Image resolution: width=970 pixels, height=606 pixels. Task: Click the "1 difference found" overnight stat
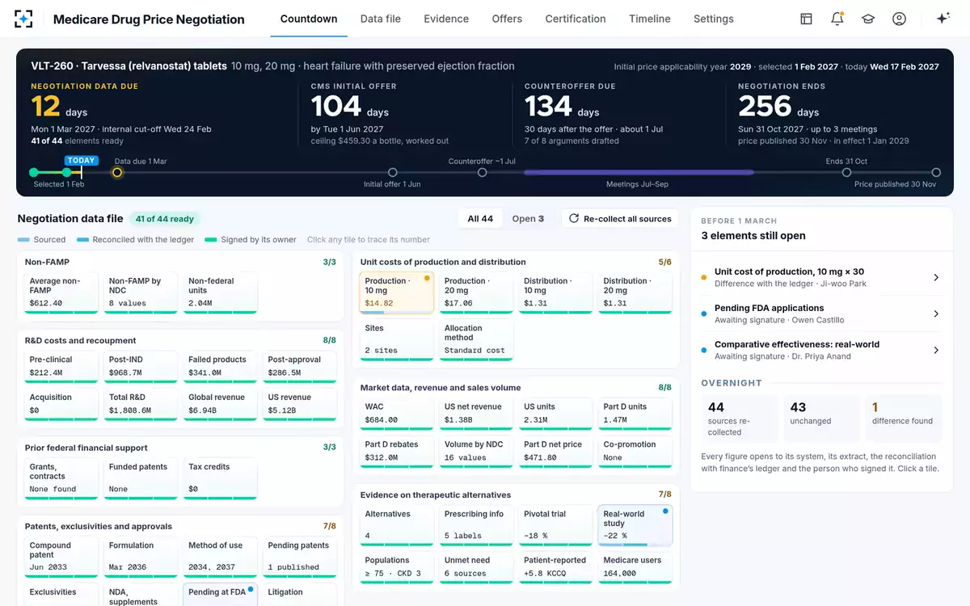coord(903,418)
